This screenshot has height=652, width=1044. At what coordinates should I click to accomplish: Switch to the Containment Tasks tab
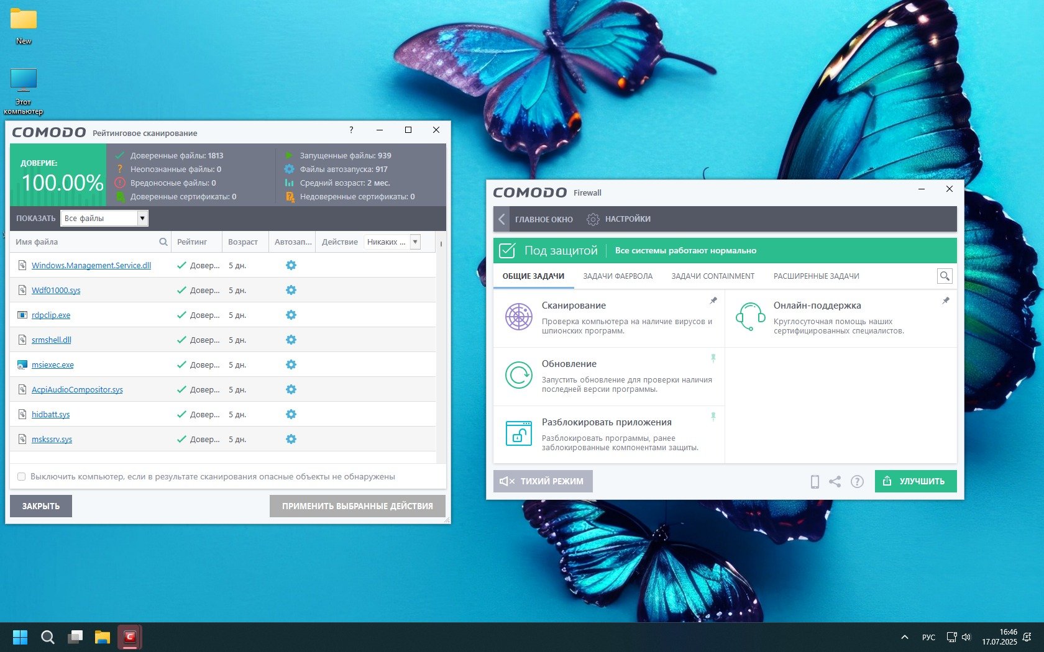712,276
